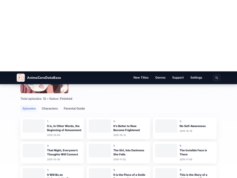The image size is (237, 178).
Task: Click the date 2015-10-19
Action: [186, 131]
